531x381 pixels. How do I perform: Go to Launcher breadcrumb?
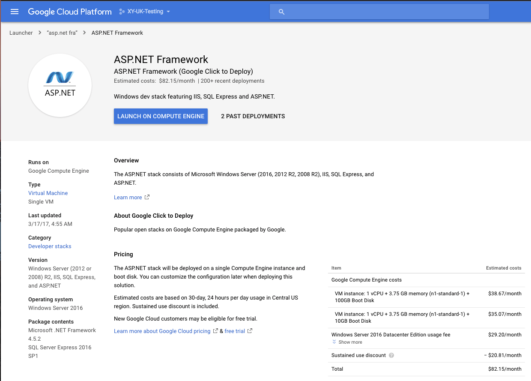coord(21,33)
